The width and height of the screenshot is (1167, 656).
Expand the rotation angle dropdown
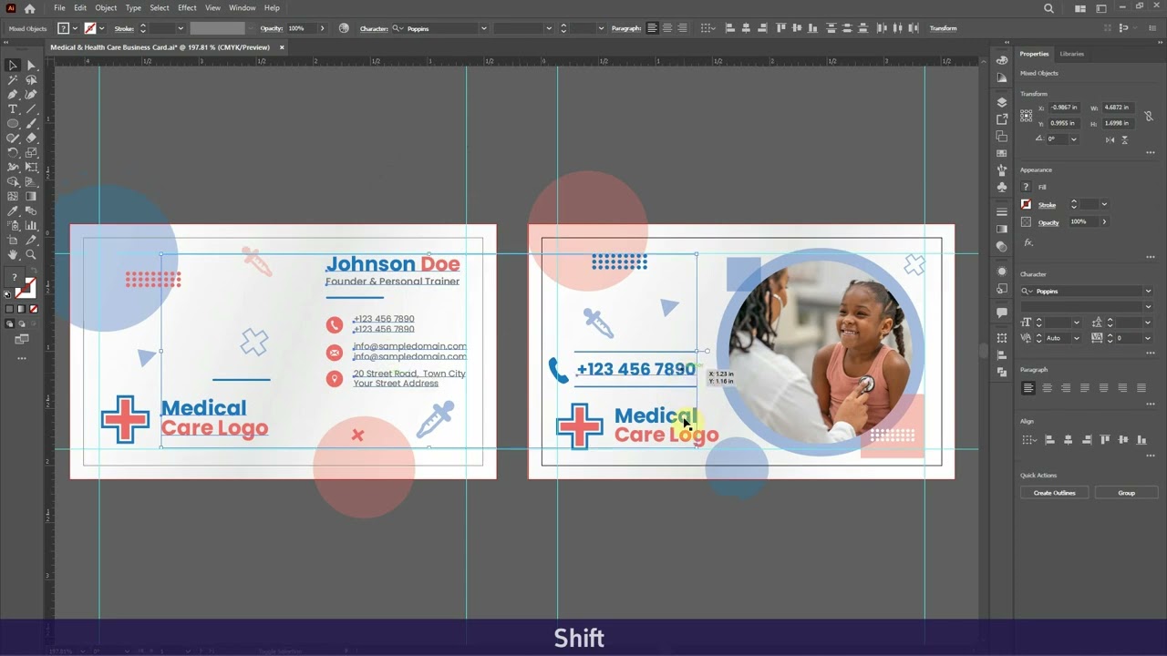1073,139
